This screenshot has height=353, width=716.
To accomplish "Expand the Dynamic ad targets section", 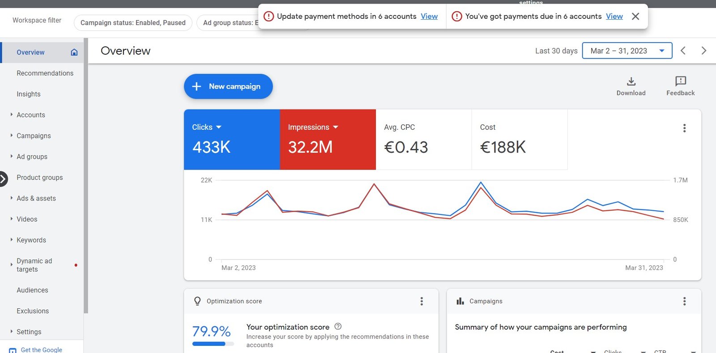I will [11, 264].
